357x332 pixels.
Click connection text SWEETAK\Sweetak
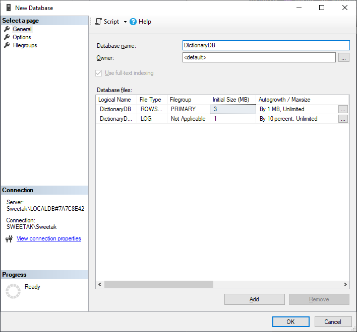31,227
